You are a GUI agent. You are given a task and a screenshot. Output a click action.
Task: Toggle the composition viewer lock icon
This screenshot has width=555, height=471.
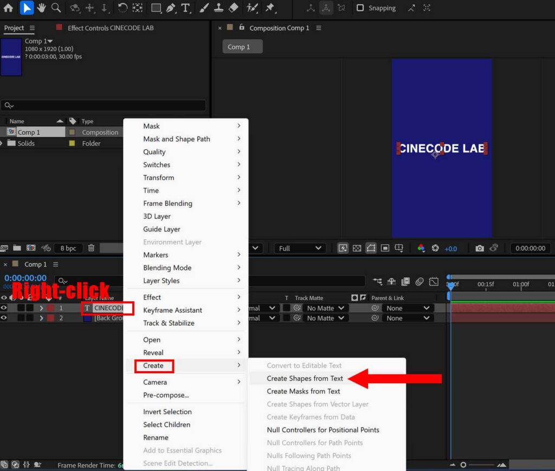242,27
